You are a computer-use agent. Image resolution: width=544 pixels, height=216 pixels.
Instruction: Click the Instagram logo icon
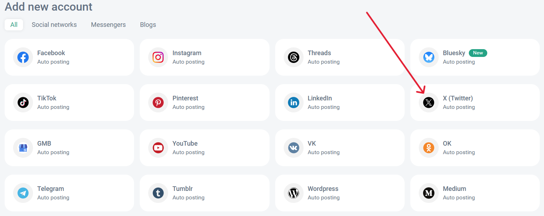point(158,57)
